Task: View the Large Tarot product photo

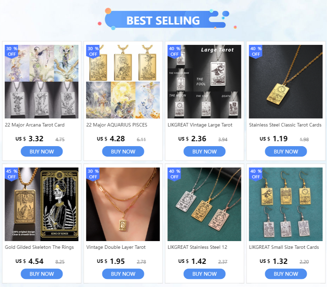Action: point(204,82)
